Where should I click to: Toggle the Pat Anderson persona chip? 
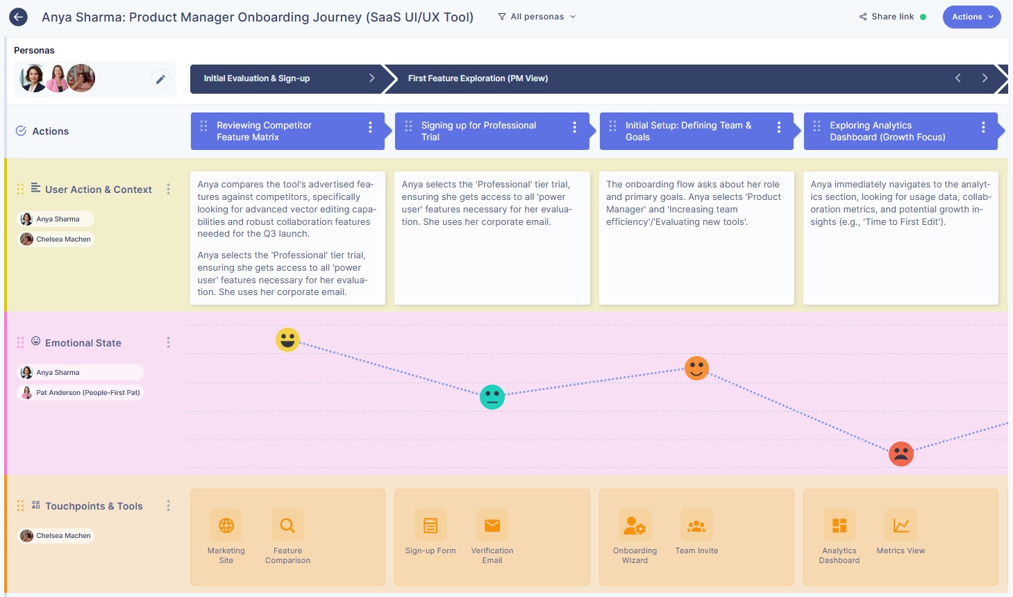80,393
